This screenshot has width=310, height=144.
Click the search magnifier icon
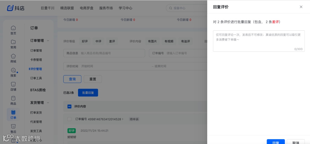pos(170,8)
